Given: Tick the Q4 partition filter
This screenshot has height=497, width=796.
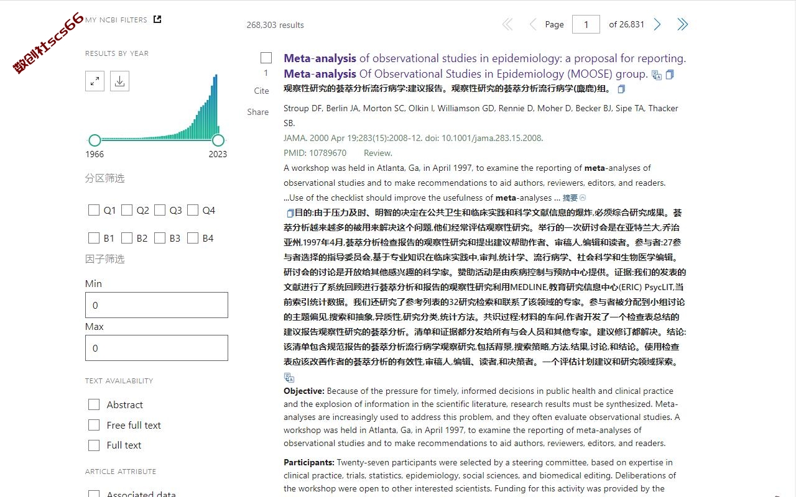Looking at the screenshot, I should click(193, 210).
